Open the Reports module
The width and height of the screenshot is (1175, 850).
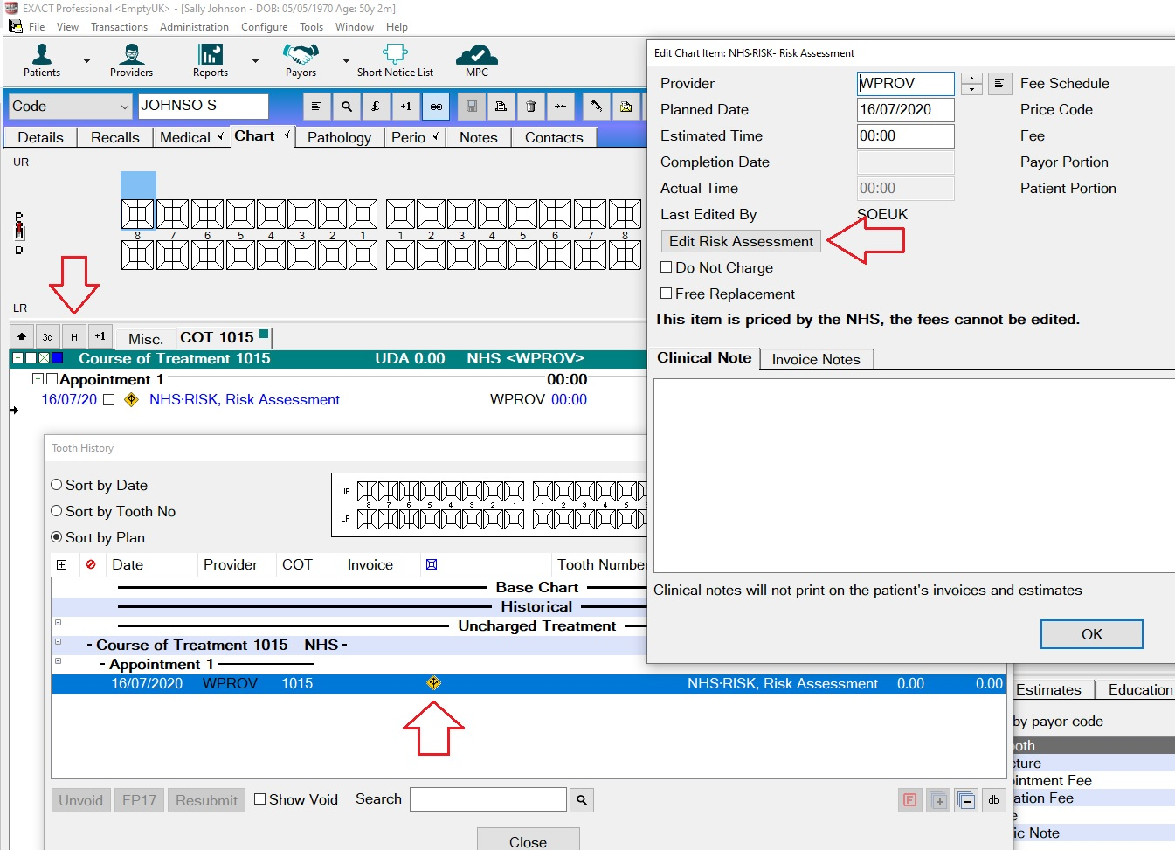click(x=211, y=60)
